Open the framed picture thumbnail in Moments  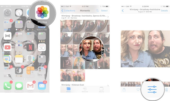pyautogui.click(x=66, y=63)
